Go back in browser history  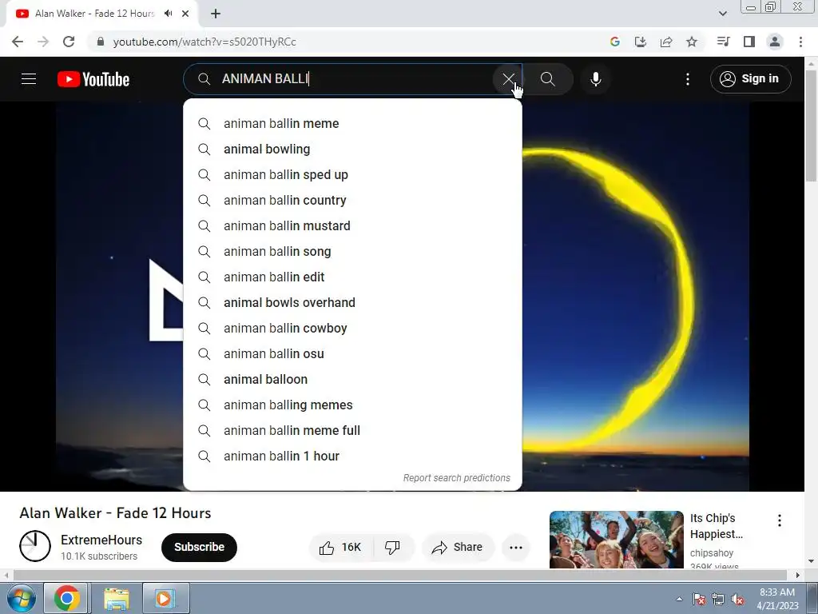18,42
